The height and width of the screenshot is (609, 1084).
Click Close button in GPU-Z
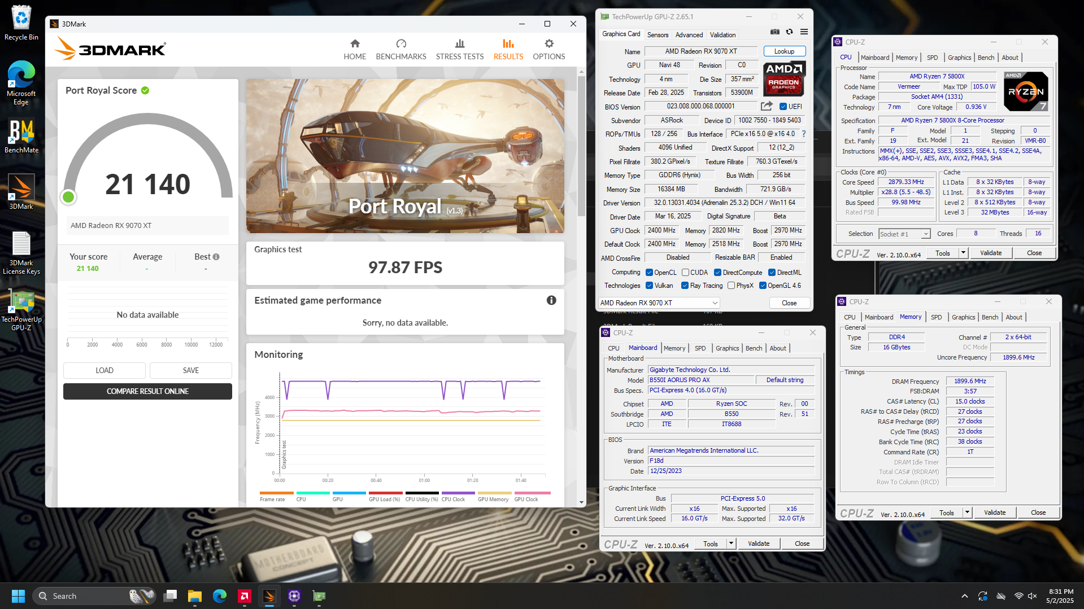click(x=789, y=303)
